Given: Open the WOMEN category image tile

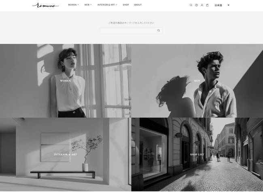Looking at the screenshot, I should [66, 81].
